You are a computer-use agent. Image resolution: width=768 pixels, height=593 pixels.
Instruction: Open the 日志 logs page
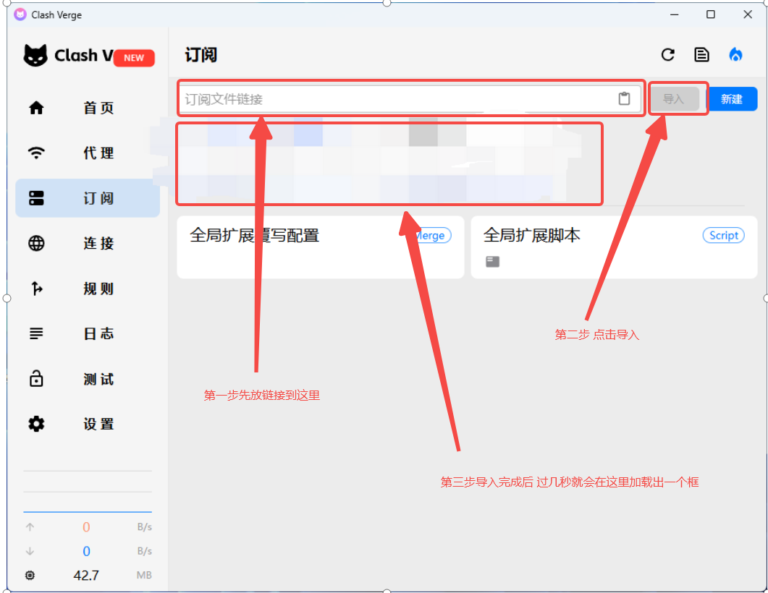coord(88,334)
